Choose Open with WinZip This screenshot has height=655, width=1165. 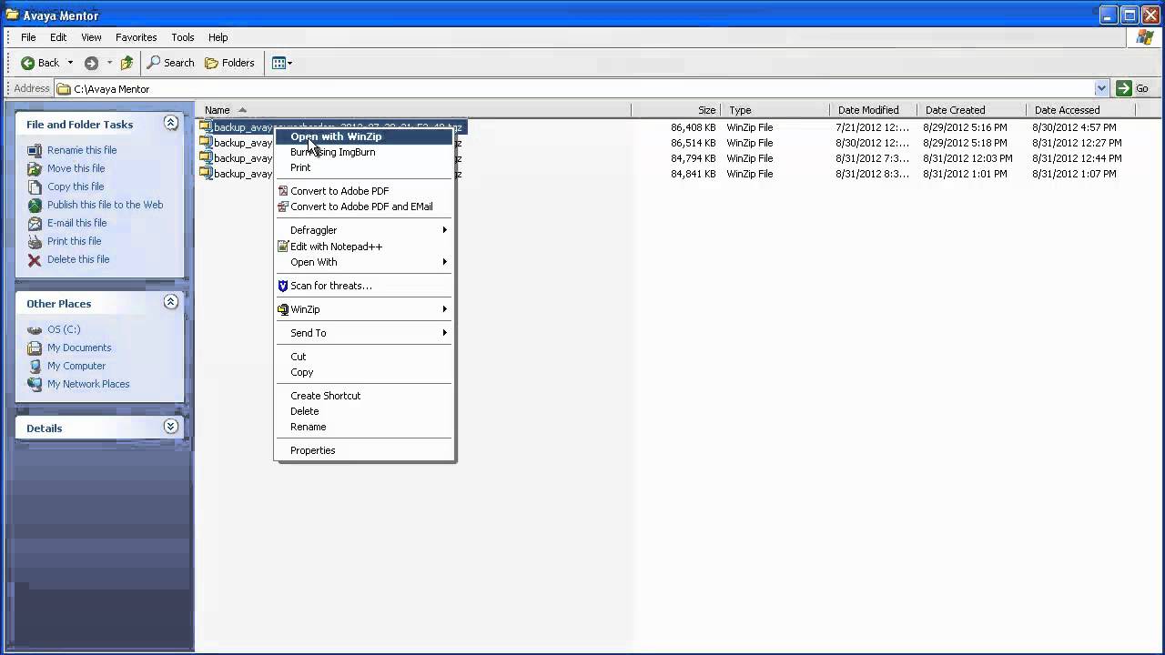pyautogui.click(x=364, y=136)
